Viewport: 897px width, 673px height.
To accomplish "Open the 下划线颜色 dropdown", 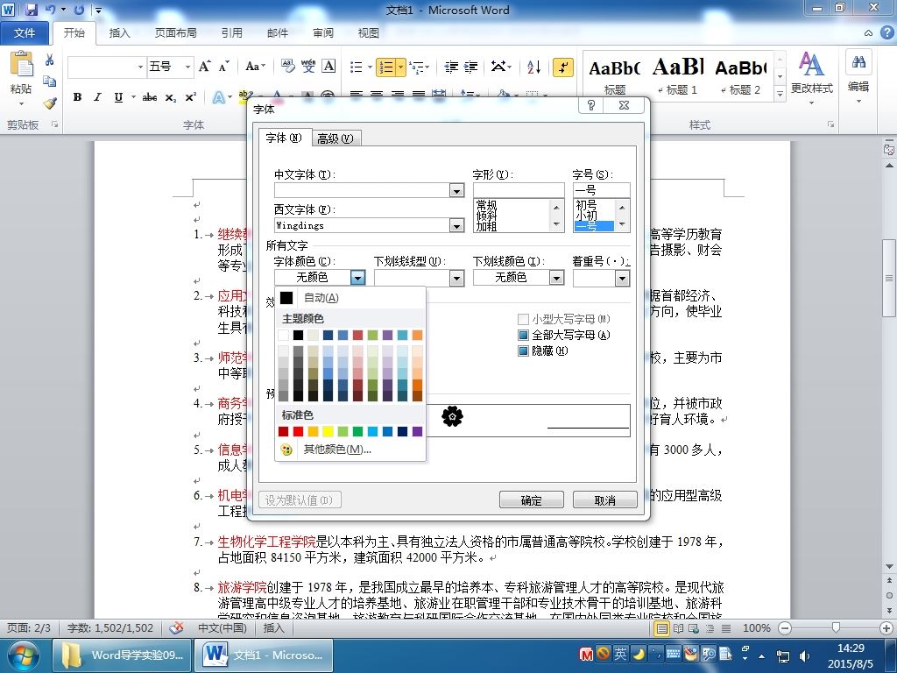I will point(556,278).
